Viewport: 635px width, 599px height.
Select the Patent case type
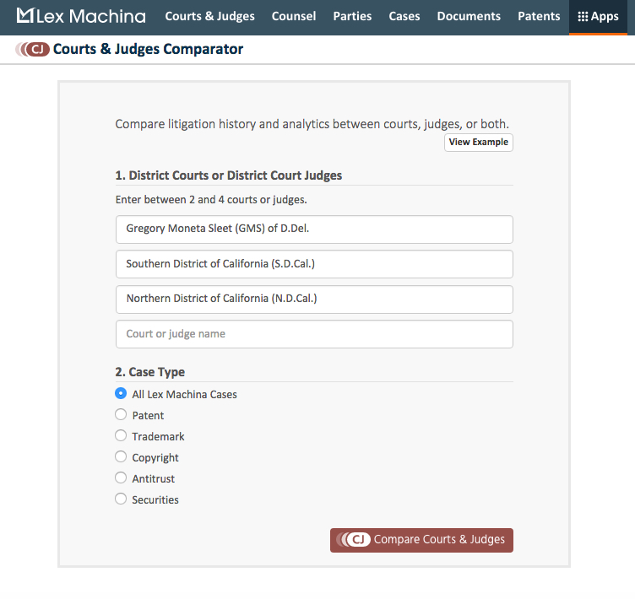click(x=121, y=415)
